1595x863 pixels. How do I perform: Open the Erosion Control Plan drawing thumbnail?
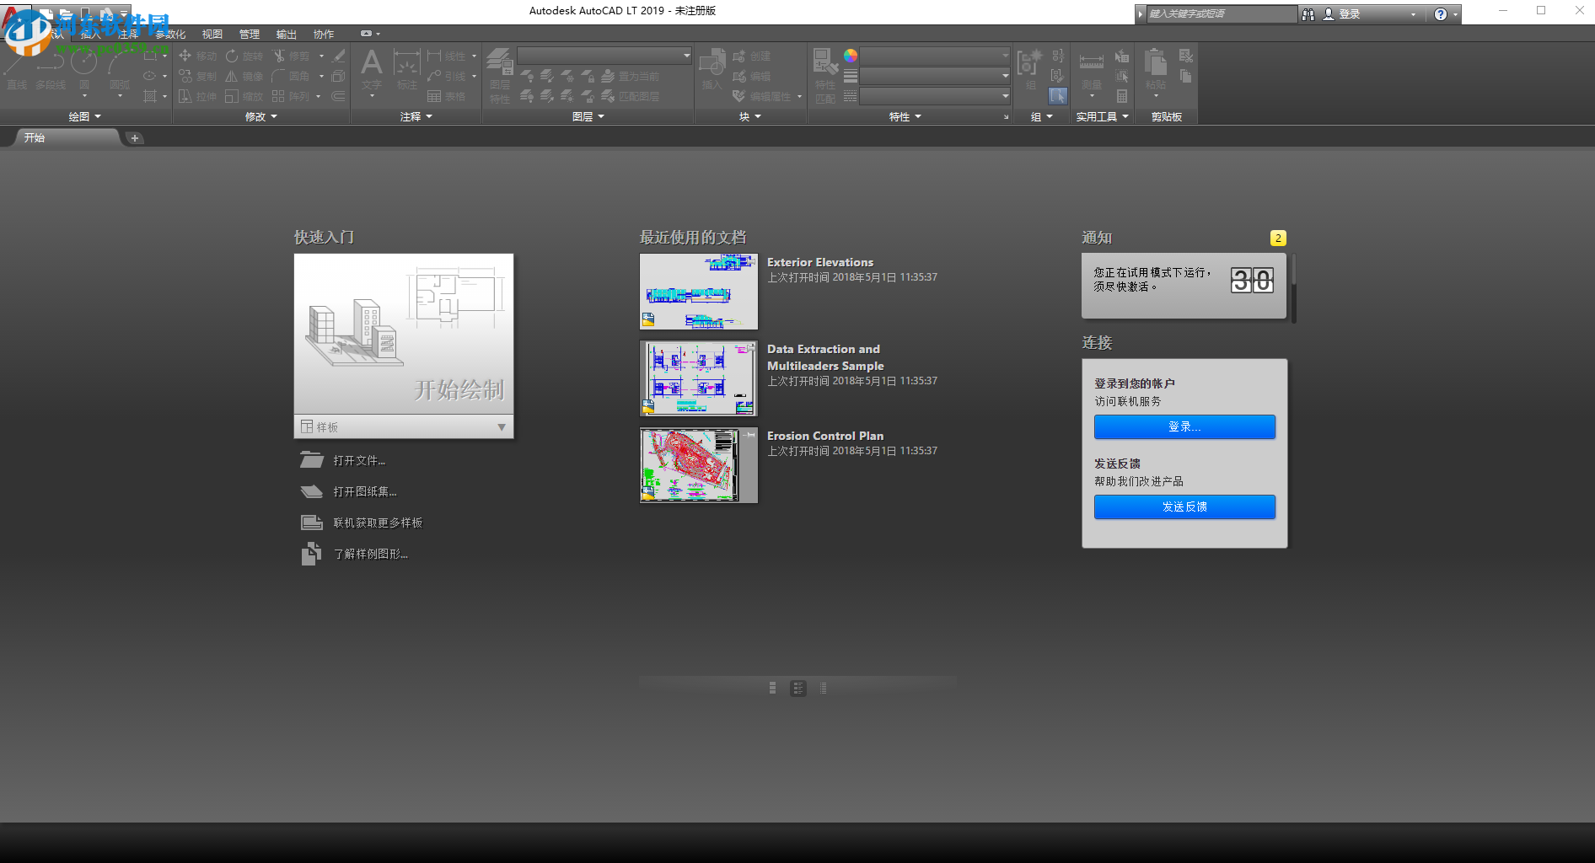(698, 465)
